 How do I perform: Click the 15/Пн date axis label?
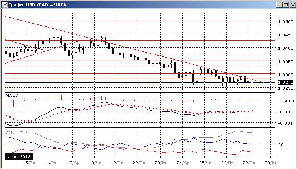click(x=29, y=163)
